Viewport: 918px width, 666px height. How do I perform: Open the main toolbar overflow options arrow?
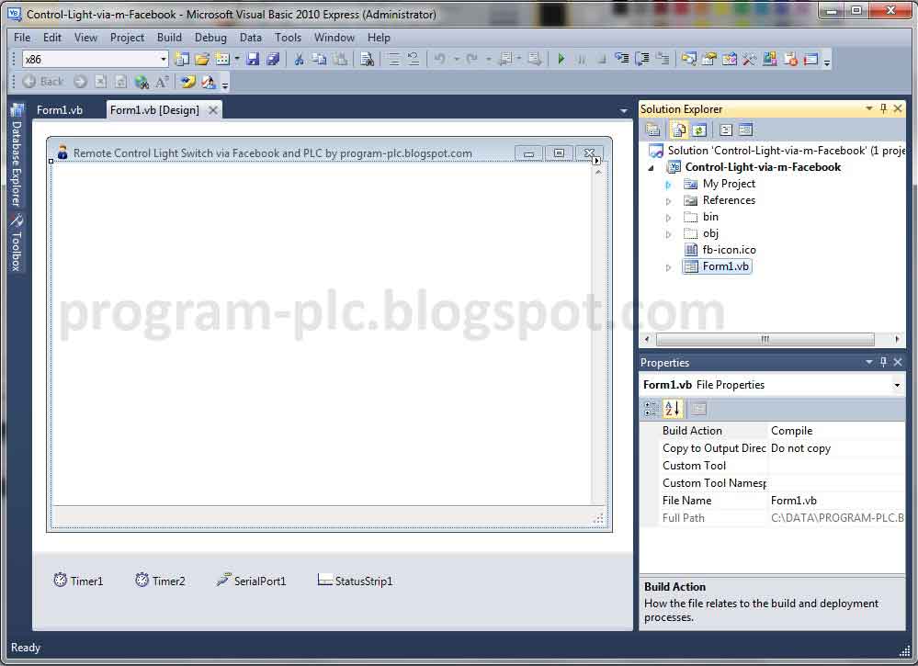click(x=827, y=62)
